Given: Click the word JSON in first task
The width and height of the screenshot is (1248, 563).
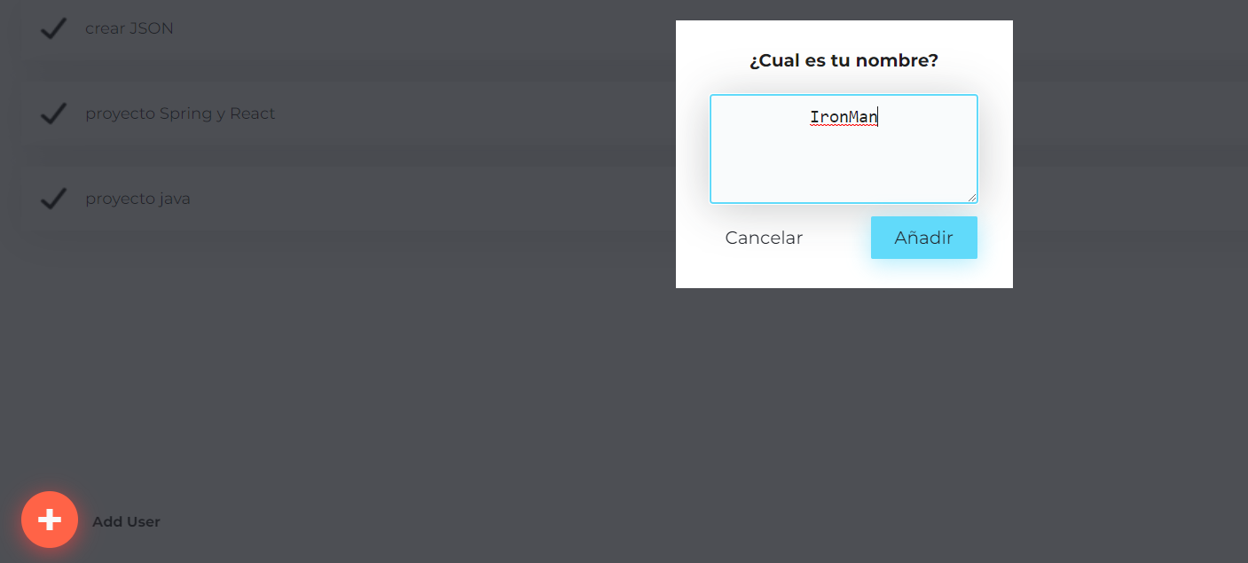Looking at the screenshot, I should 152,28.
